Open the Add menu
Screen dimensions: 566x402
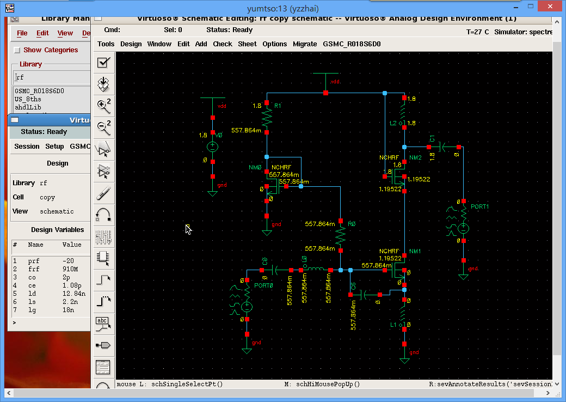(x=201, y=44)
